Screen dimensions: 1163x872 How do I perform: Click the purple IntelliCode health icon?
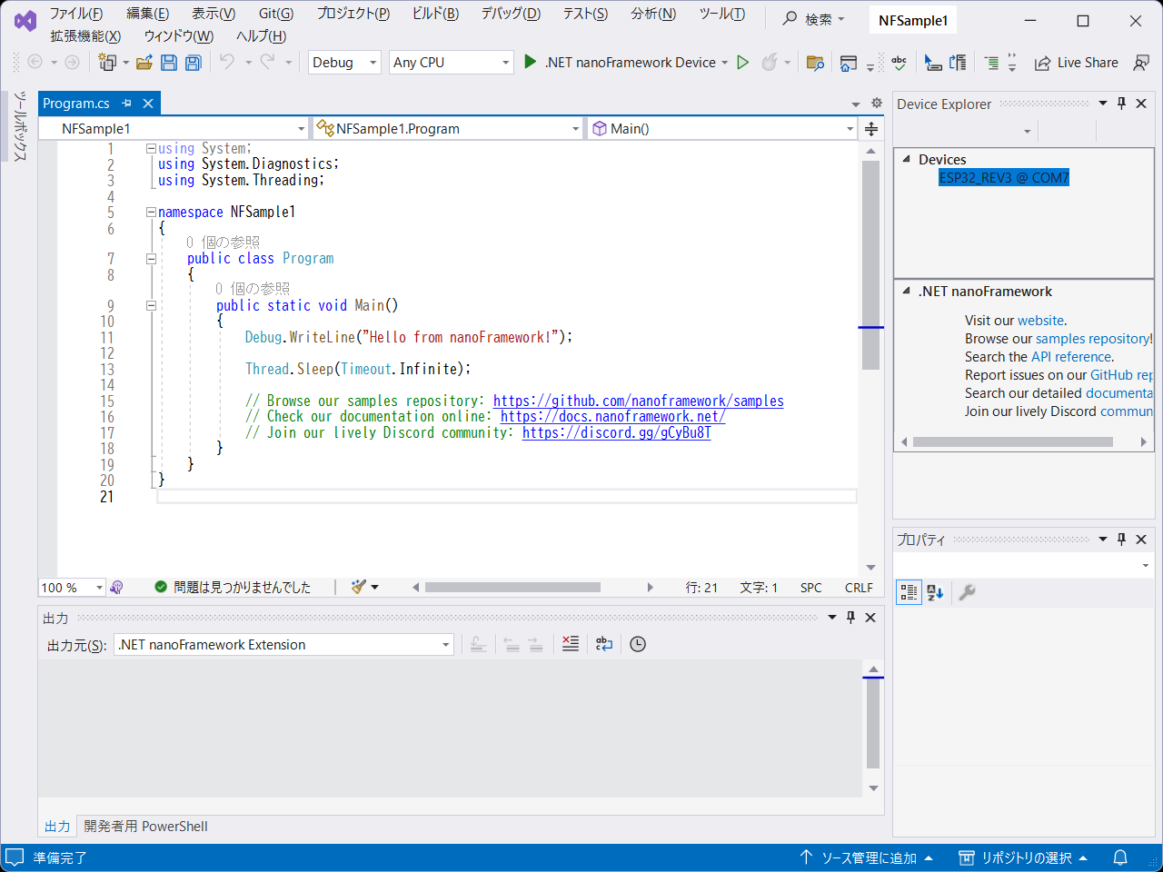click(116, 588)
